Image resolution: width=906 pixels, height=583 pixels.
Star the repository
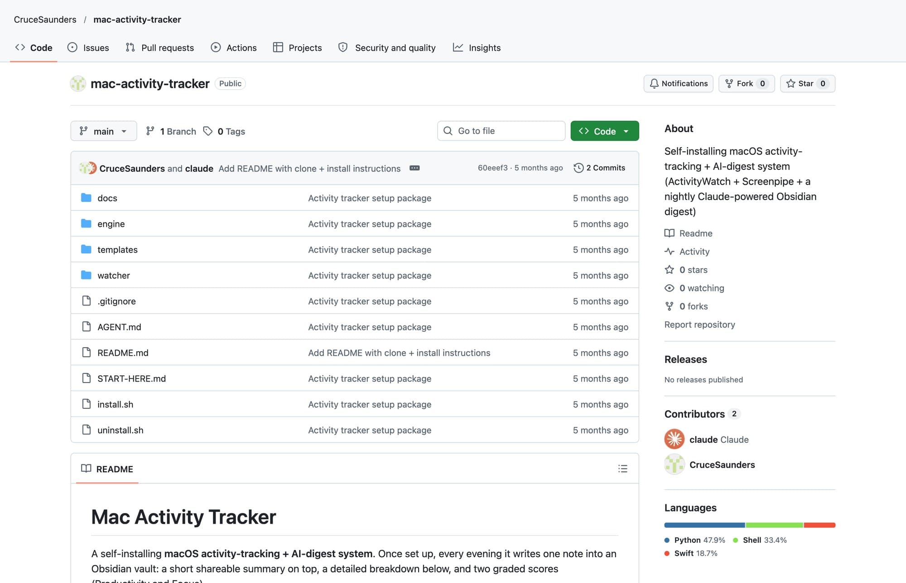808,83
